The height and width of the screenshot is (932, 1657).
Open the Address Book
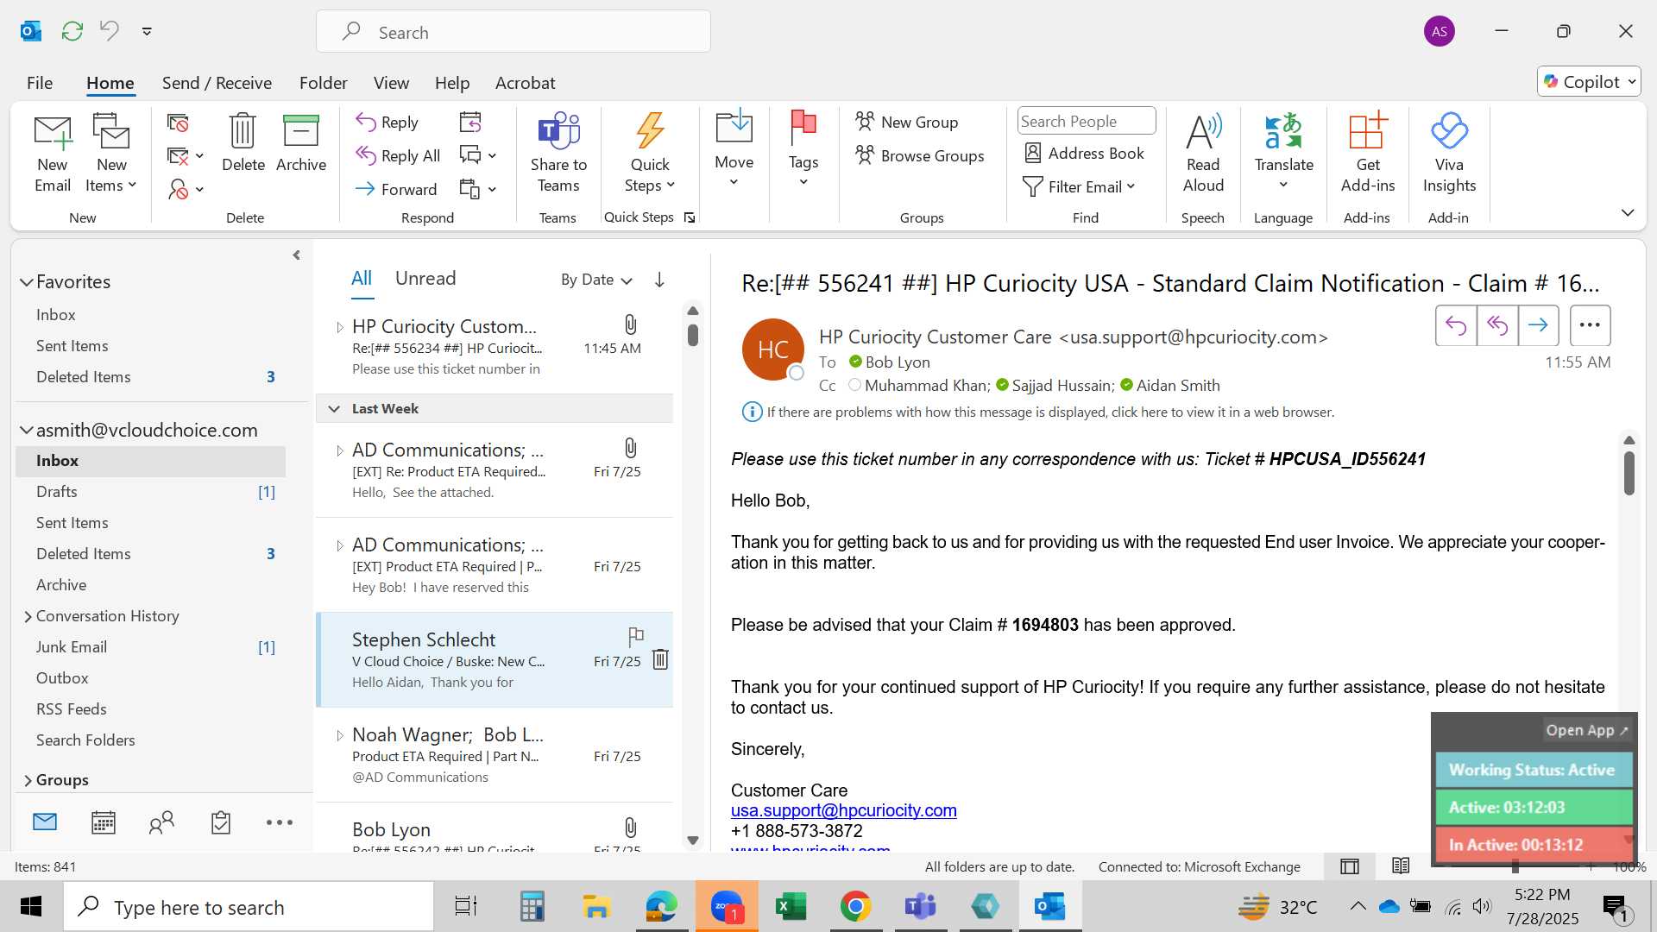click(x=1084, y=153)
